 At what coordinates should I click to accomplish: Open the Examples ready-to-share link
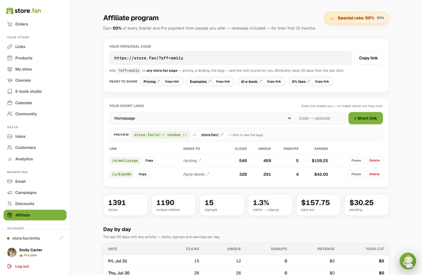tap(200, 82)
